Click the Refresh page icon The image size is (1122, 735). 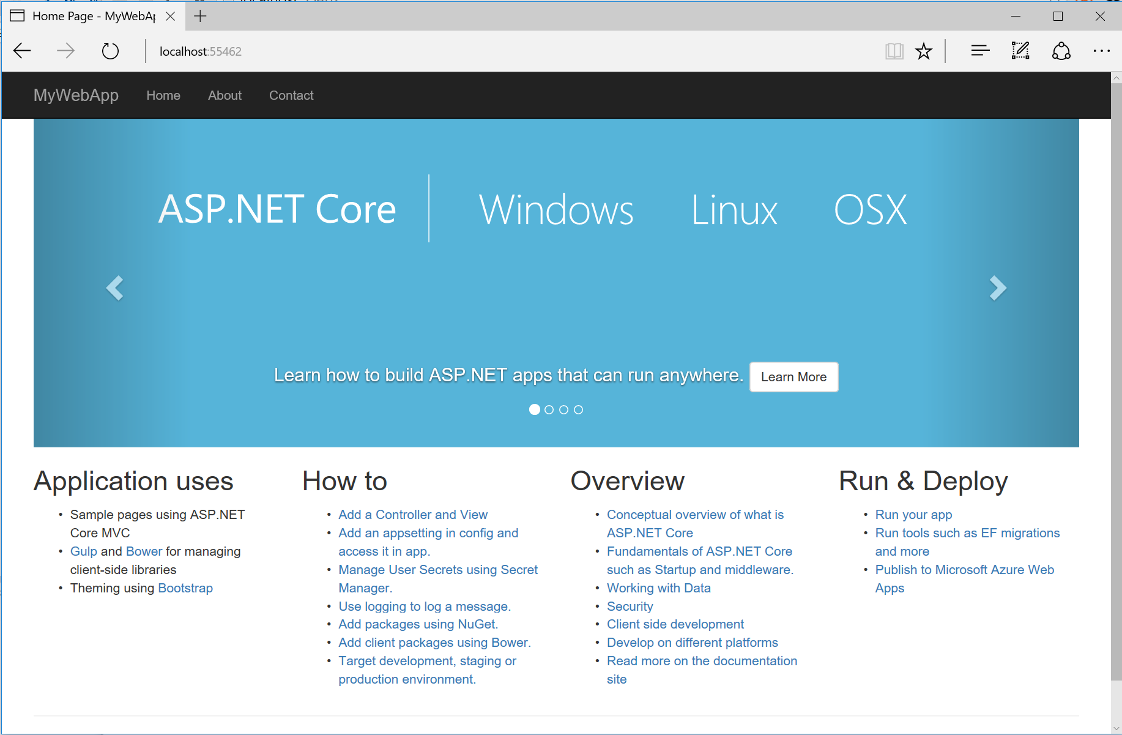(x=110, y=51)
